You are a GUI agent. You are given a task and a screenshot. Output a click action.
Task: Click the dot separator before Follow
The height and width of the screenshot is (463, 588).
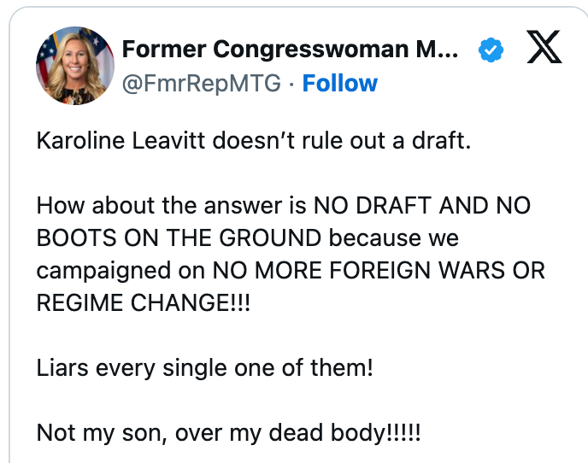coord(291,84)
